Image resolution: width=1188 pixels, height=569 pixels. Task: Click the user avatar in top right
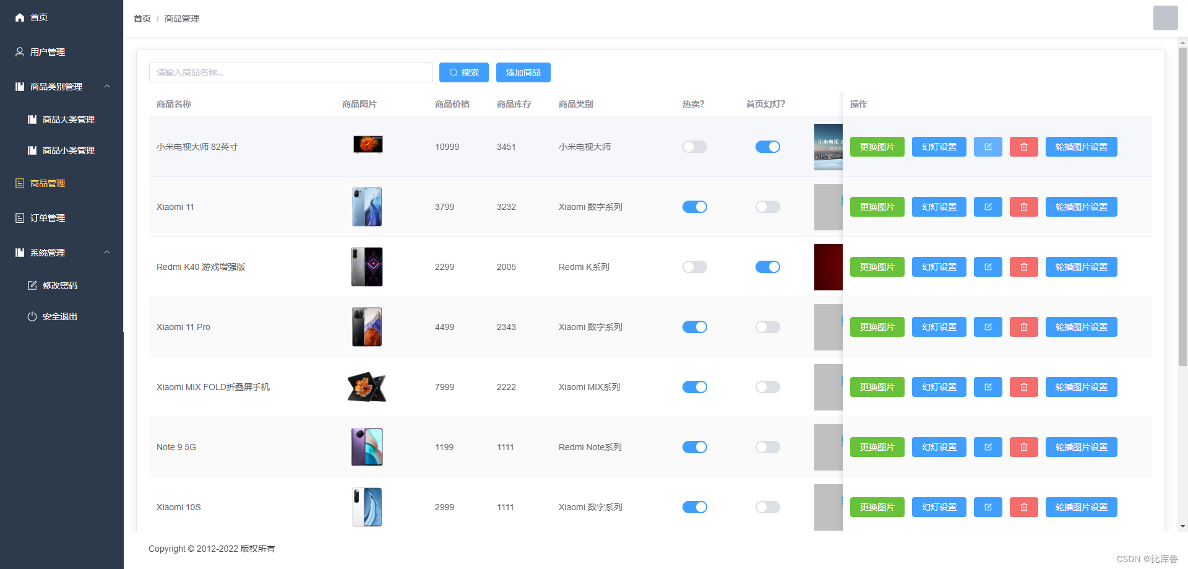pos(1166,18)
